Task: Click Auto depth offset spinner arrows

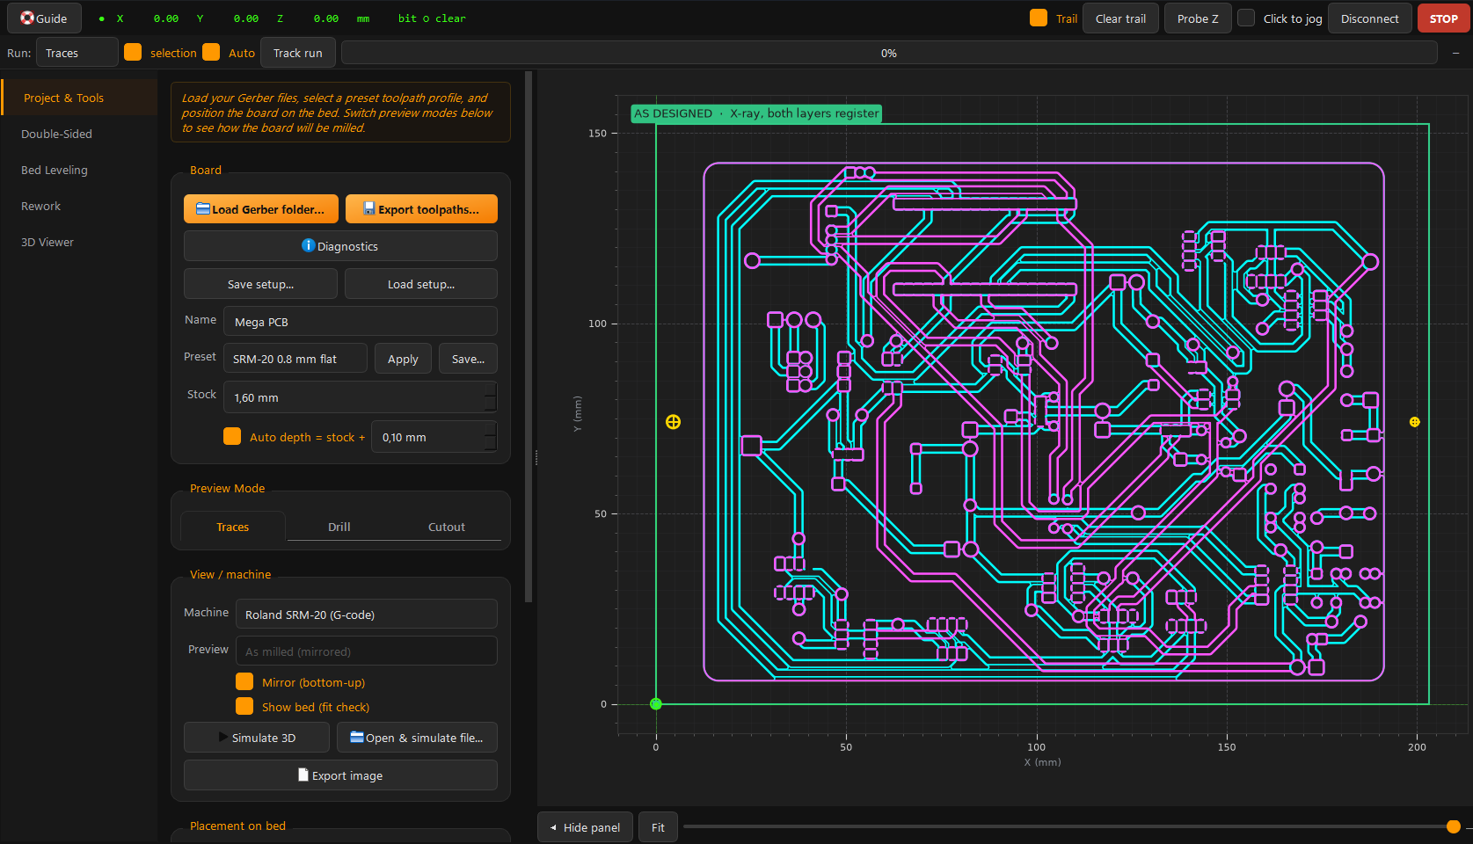Action: coord(491,437)
